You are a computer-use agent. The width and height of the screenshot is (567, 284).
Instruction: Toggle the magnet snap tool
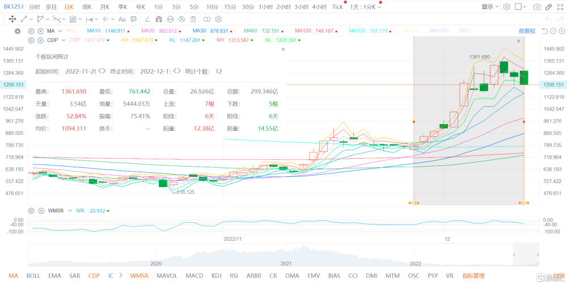coord(158,19)
